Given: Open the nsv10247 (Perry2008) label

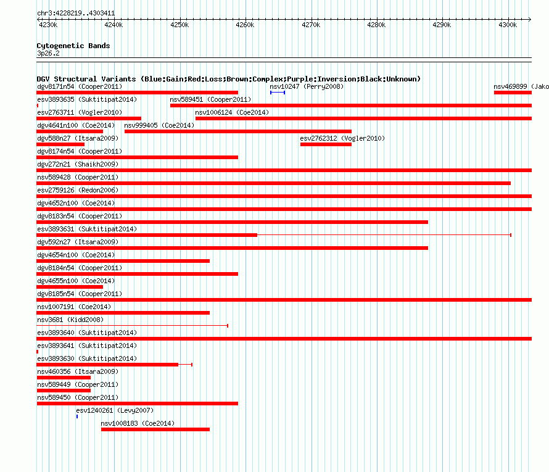Looking at the screenshot, I should pyautogui.click(x=307, y=86).
